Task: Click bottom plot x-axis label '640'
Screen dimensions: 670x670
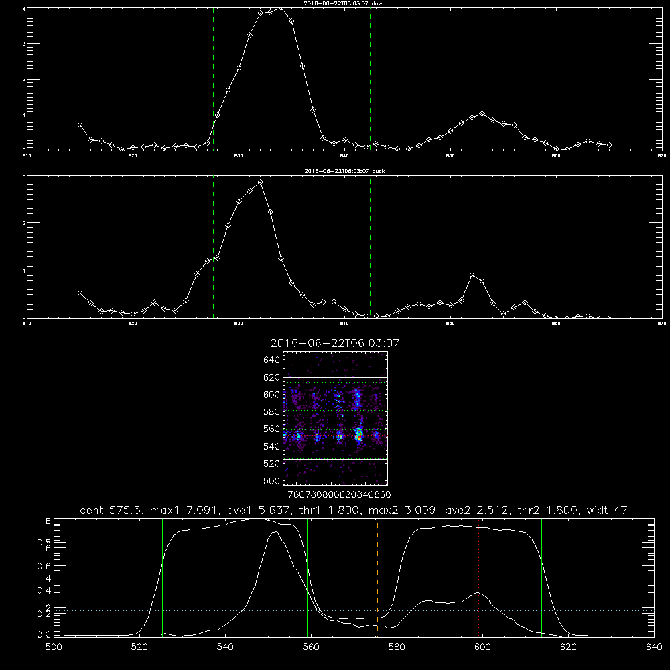Action: click(654, 647)
